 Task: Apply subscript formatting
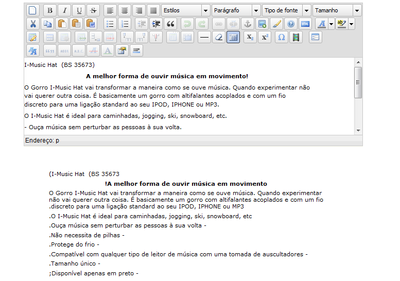coord(250,37)
